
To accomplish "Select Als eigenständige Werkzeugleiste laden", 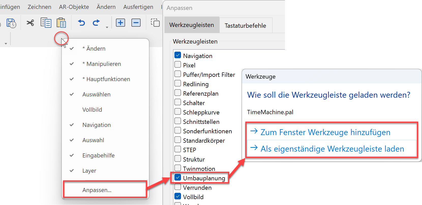I will [332, 149].
